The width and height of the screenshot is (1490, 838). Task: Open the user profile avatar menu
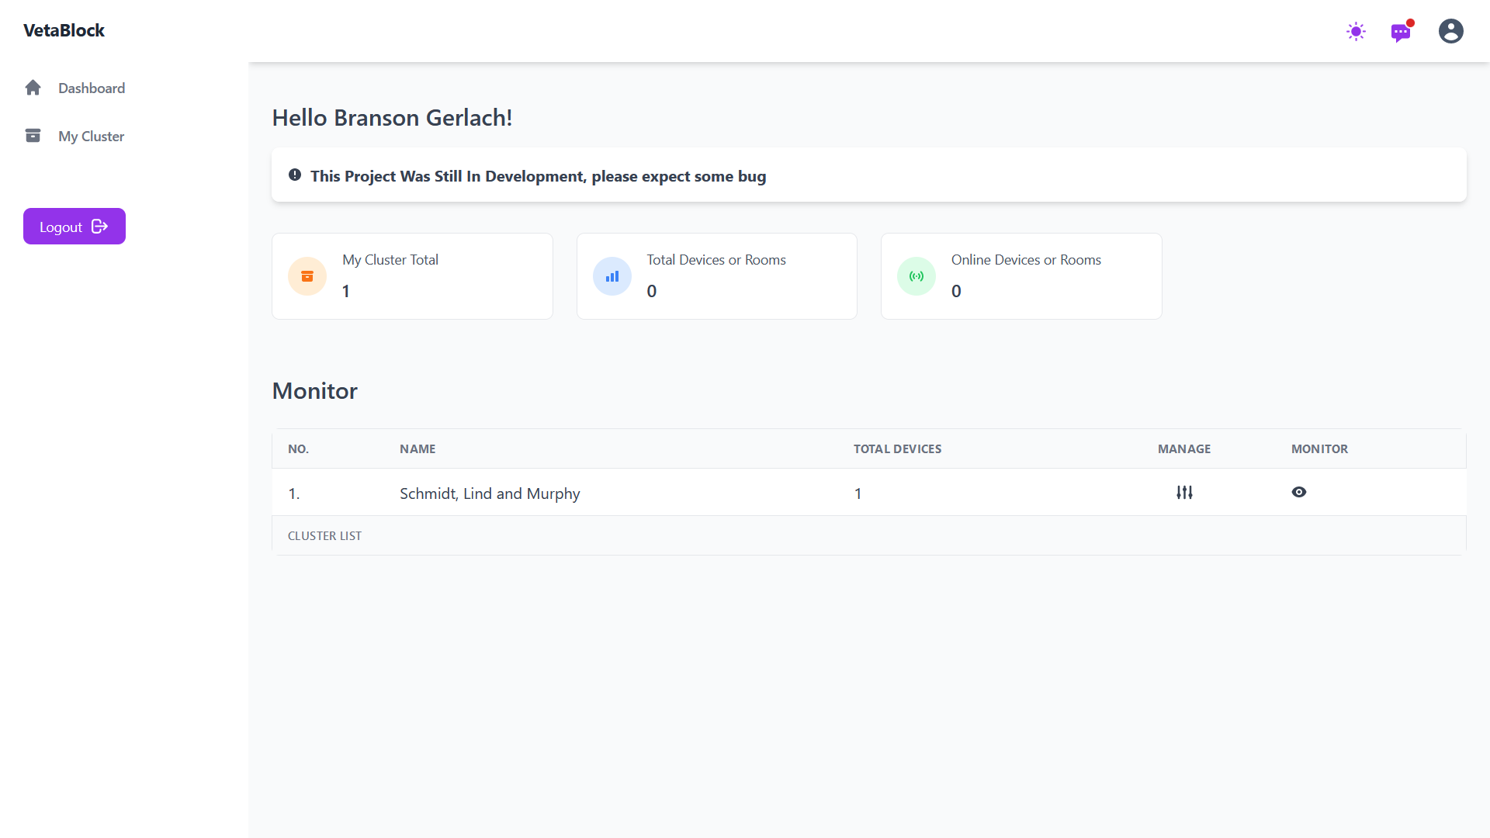[1450, 31]
